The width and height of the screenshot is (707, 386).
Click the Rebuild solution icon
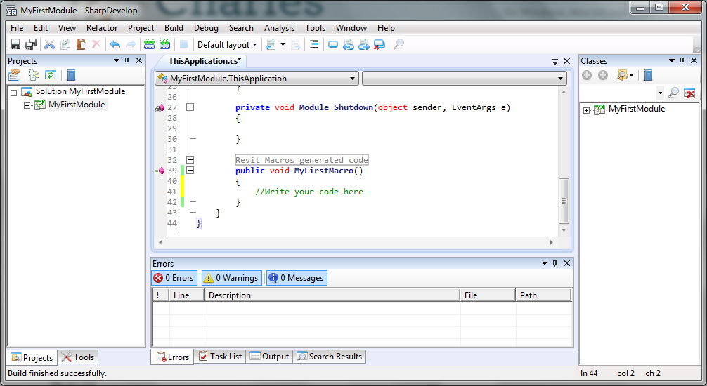click(x=164, y=44)
